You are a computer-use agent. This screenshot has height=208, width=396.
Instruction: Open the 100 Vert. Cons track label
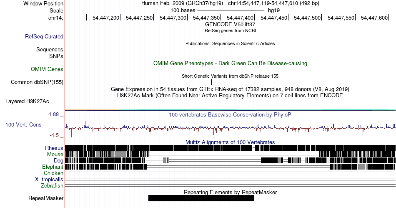(23, 124)
